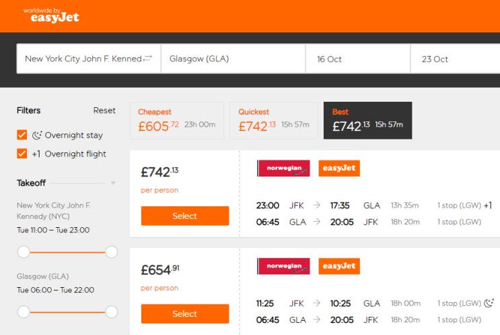The image size is (500, 335).
Task: Click the Norwegian airline logo in first result
Action: 283,169
